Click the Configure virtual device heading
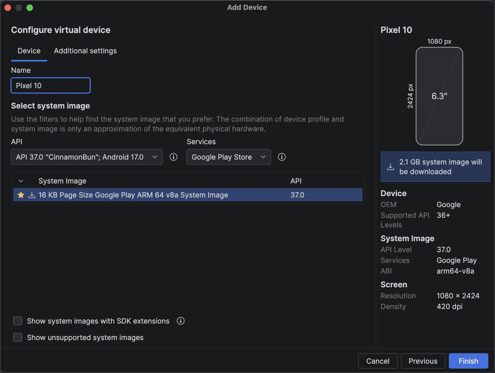 point(61,30)
